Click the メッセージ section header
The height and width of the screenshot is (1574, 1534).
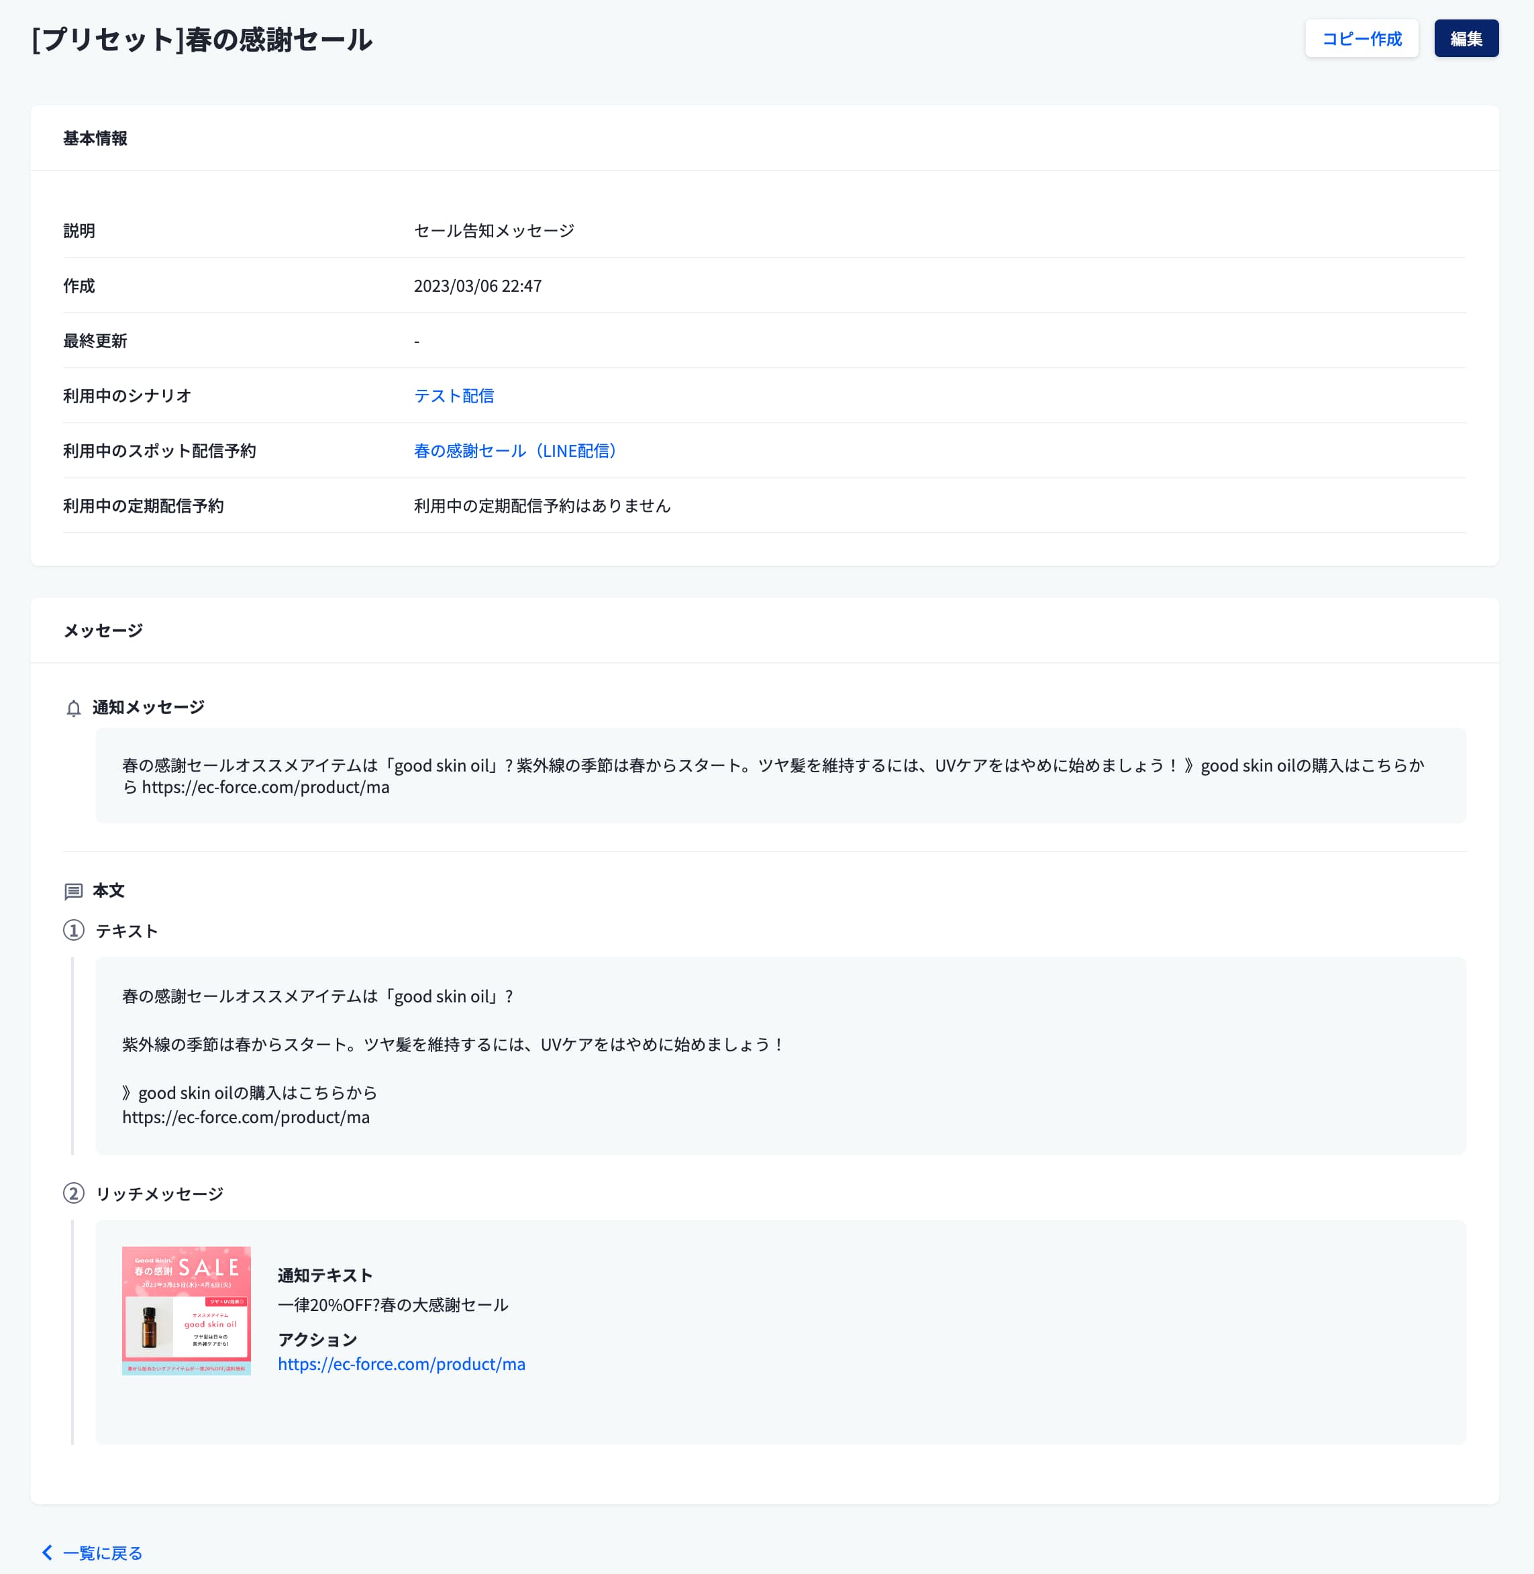(103, 631)
